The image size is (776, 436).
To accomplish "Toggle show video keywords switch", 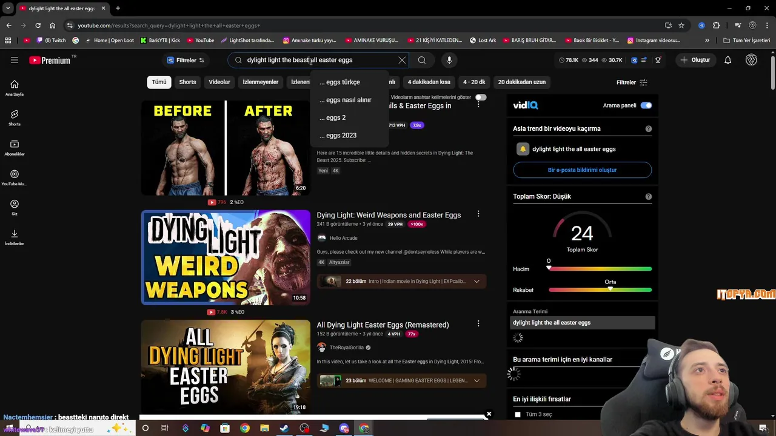I will click(481, 97).
